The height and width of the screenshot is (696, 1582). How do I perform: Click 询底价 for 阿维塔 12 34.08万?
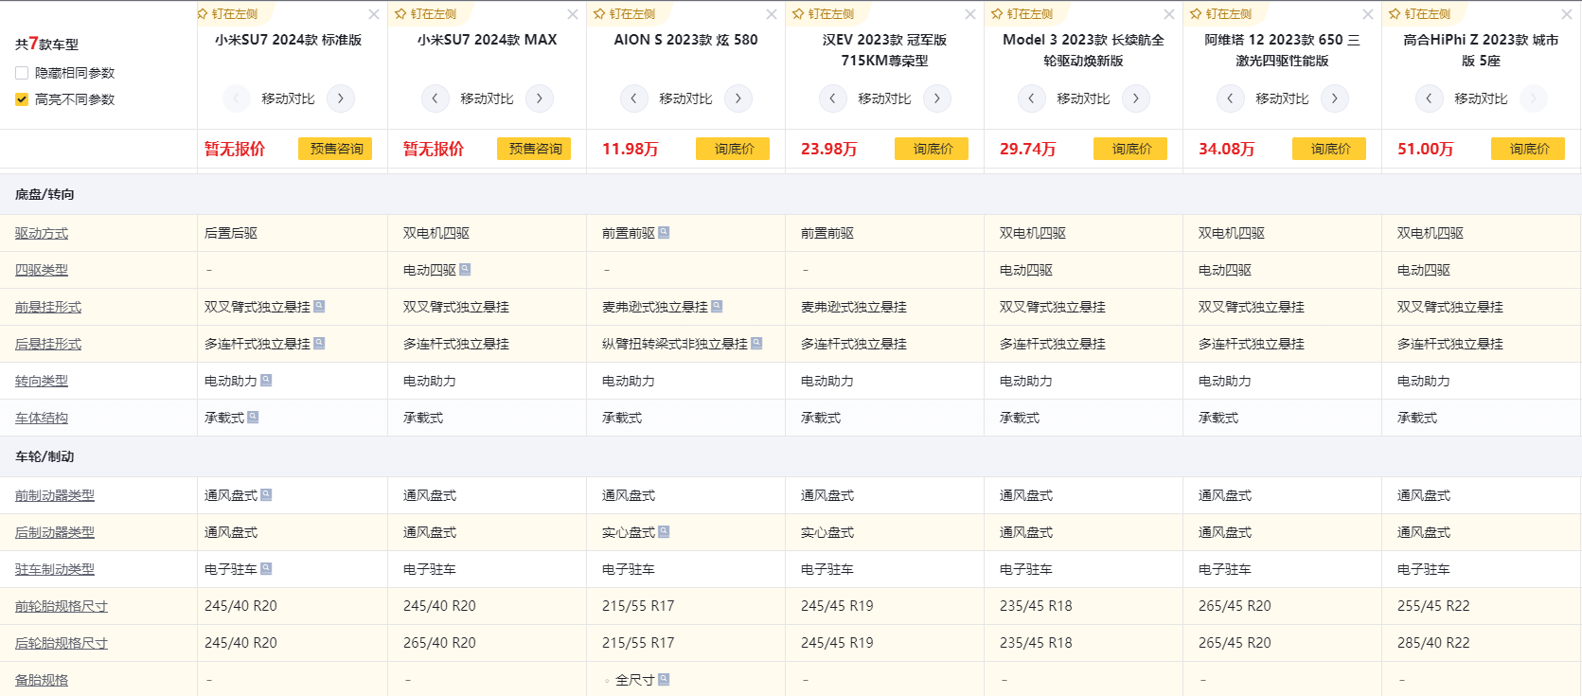click(x=1329, y=149)
